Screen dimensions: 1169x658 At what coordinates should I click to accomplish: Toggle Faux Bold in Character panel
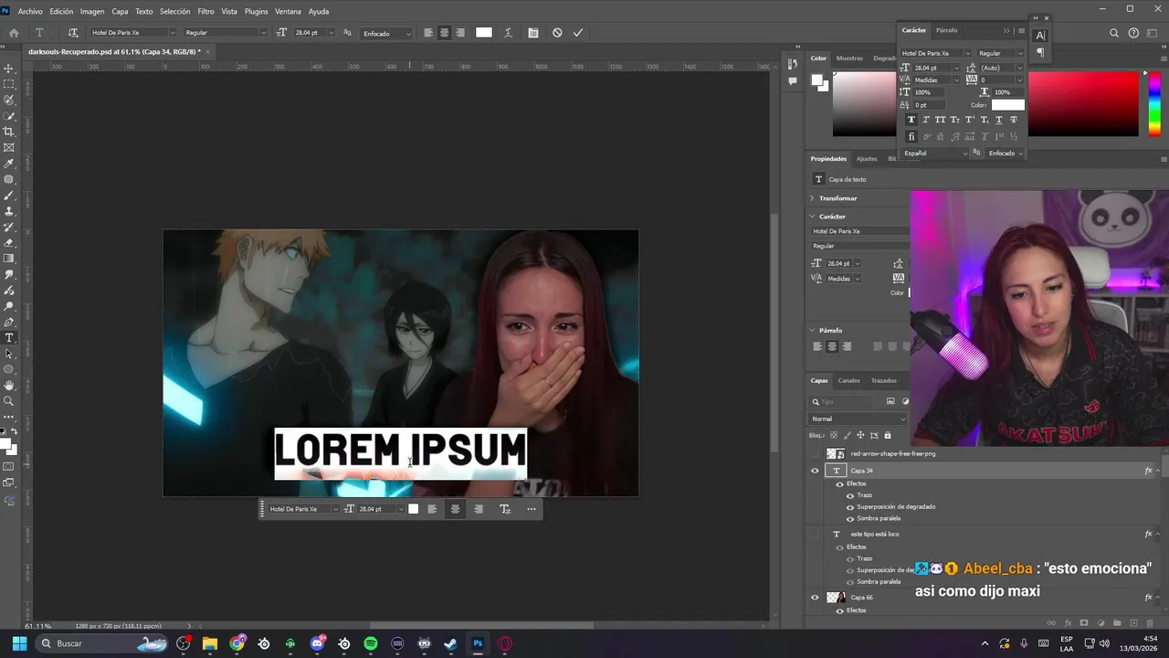click(911, 120)
